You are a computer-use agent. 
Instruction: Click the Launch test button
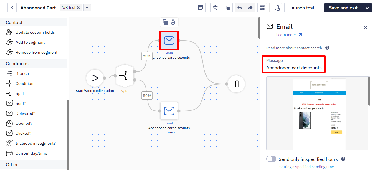302,8
